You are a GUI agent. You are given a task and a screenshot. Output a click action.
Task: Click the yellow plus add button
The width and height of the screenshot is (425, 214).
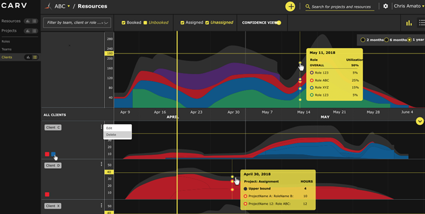tap(290, 7)
